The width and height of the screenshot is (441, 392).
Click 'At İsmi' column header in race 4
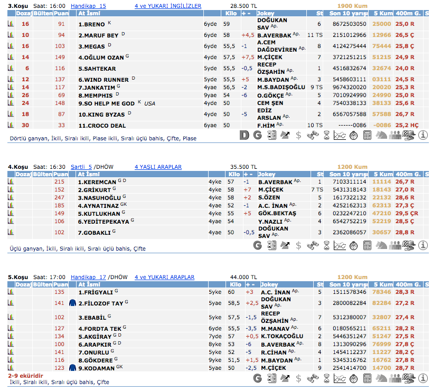(x=89, y=174)
